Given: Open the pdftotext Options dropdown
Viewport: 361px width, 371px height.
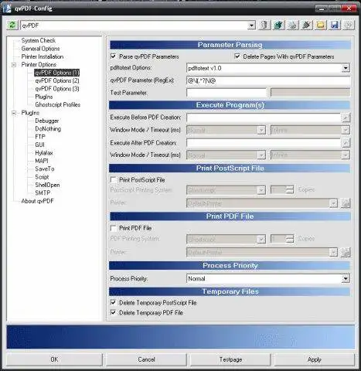Looking at the screenshot, I should pos(346,68).
